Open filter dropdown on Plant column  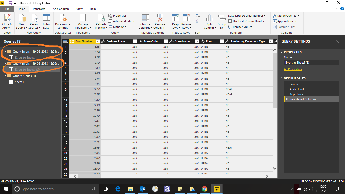click(222, 41)
